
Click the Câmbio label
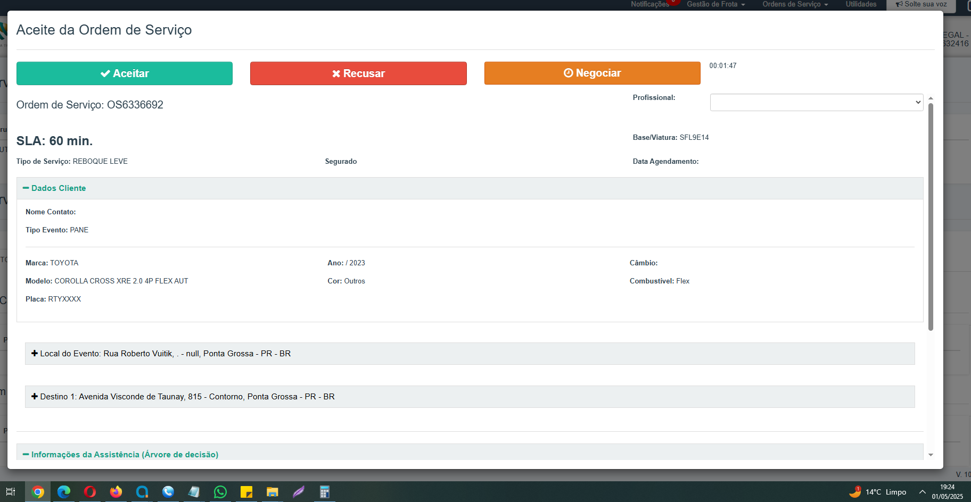pyautogui.click(x=644, y=263)
